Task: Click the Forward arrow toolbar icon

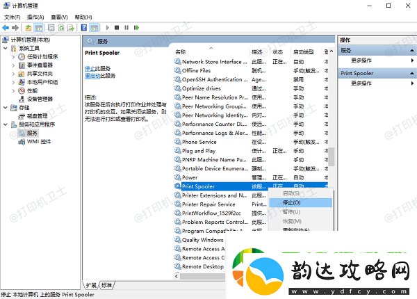Action: pyautogui.click(x=15, y=28)
